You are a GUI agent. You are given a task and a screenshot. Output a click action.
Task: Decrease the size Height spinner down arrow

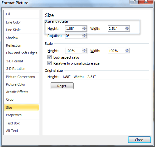point(84,30)
